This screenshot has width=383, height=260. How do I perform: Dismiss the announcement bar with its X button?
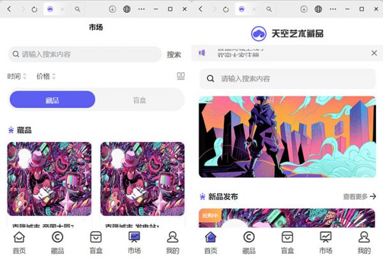pyautogui.click(x=374, y=53)
